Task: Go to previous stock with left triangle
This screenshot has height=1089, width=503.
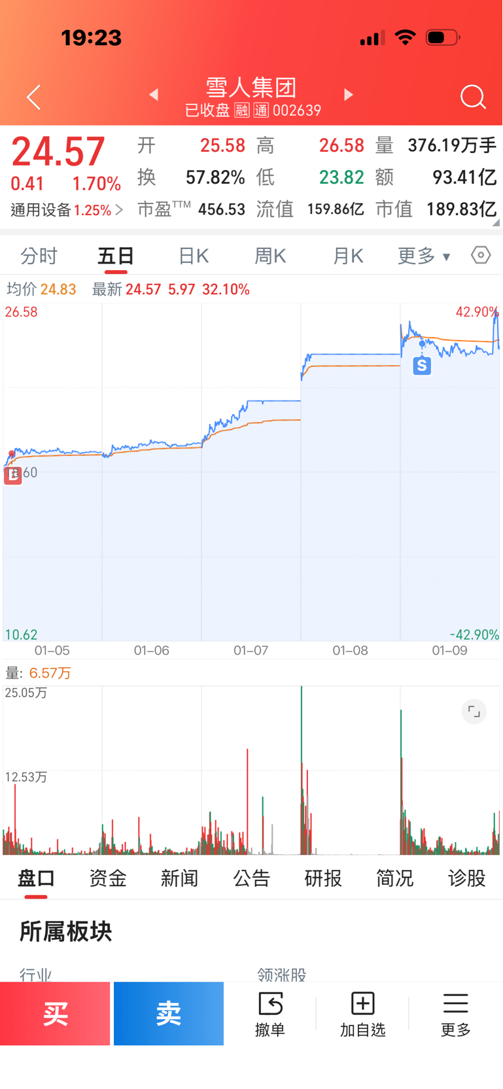Action: coord(154,95)
